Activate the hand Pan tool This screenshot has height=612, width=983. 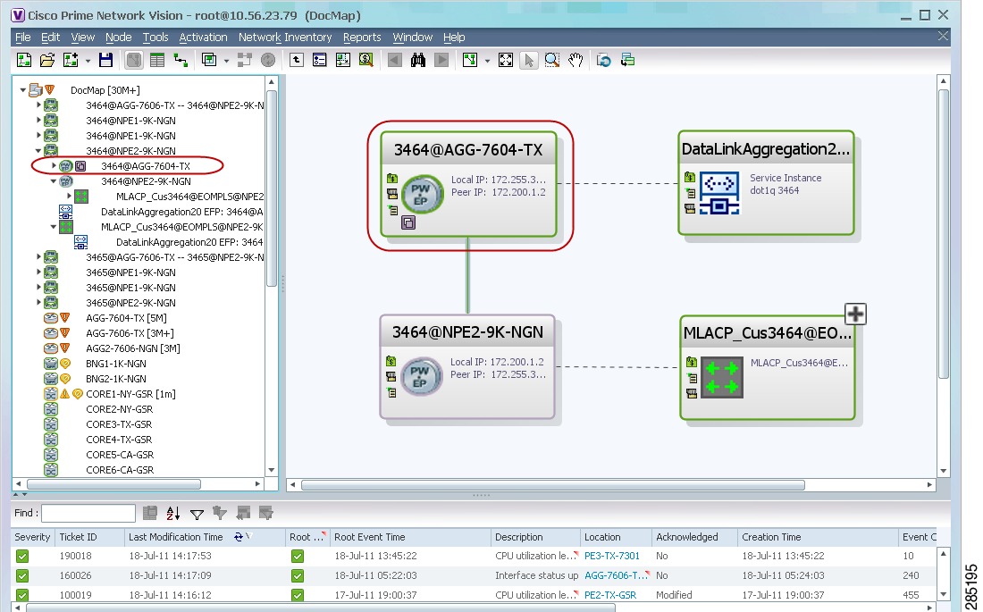(x=576, y=60)
